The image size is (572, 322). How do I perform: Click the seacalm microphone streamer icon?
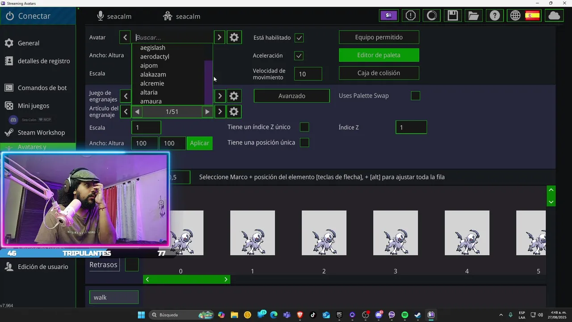101,16
